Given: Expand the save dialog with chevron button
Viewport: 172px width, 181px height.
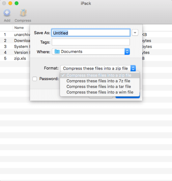Looking at the screenshot, I should (135, 33).
